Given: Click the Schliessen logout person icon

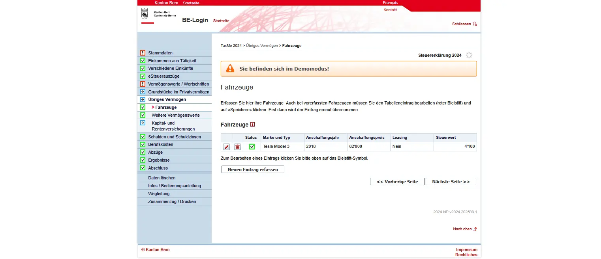Looking at the screenshot, I should click(475, 24).
